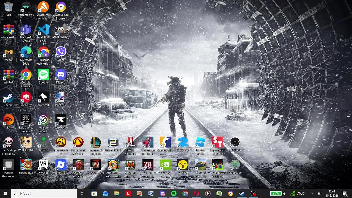Switch to Opera in the taskbar
The width and height of the screenshot is (352, 198).
point(196,193)
